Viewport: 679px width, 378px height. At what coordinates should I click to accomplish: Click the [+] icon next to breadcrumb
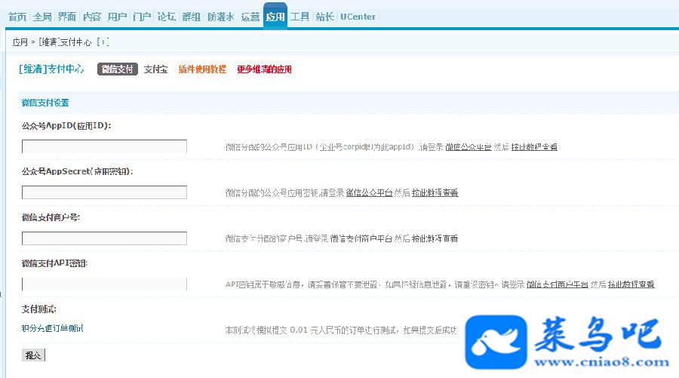103,42
